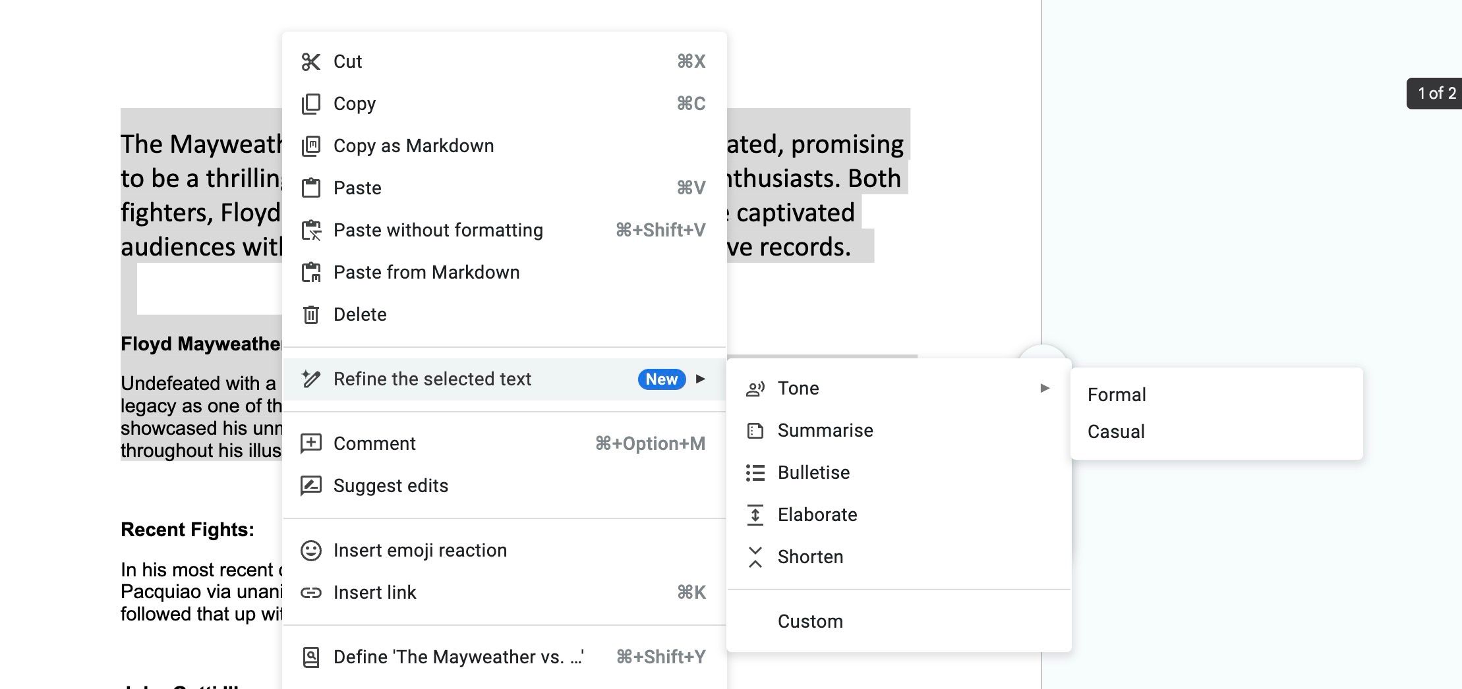The height and width of the screenshot is (689, 1462).
Task: Click the chain Insert link icon
Action: [x=310, y=592]
